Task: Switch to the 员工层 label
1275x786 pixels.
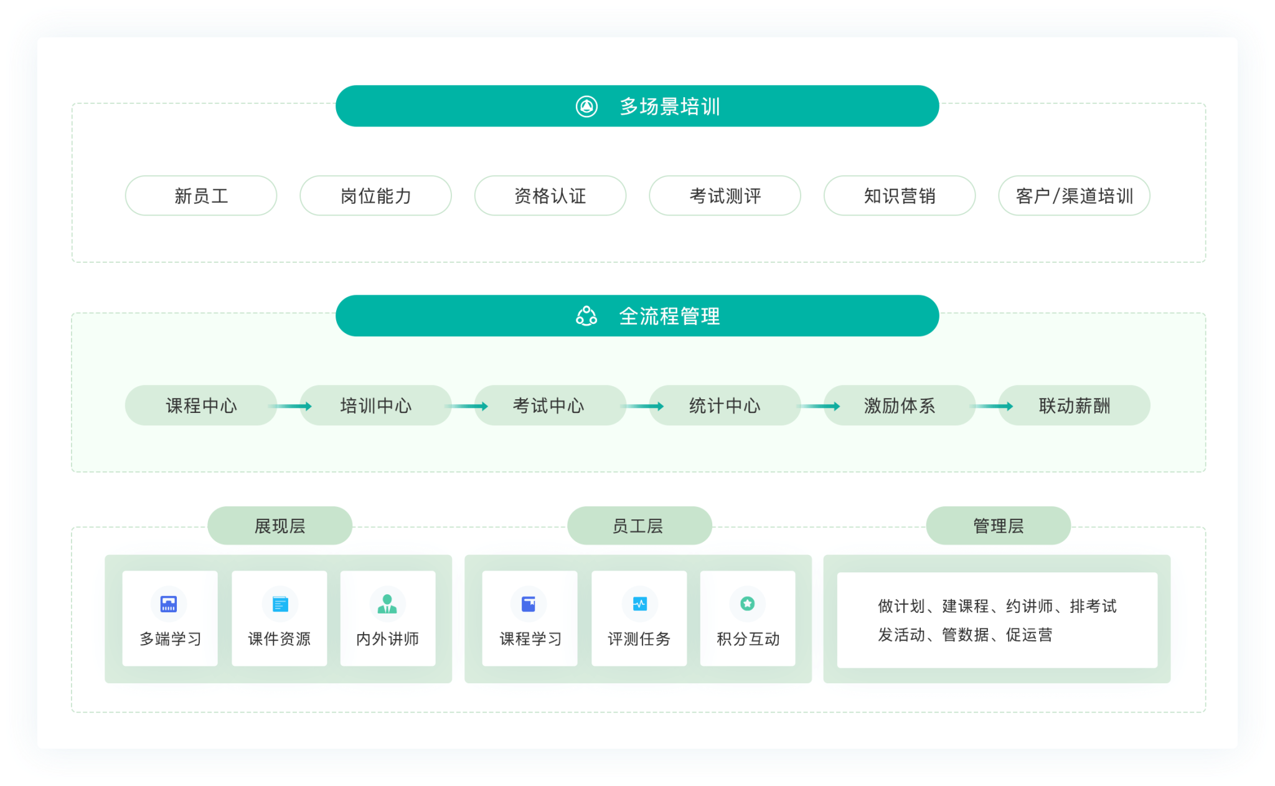Action: coord(639,526)
